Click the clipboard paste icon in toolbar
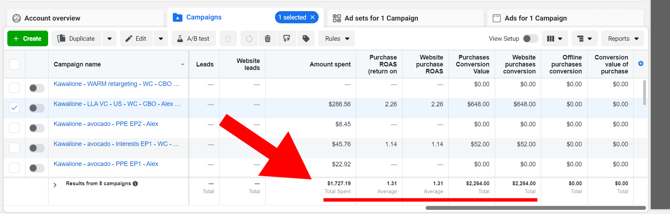Viewport: 670px width, 214px height. tap(228, 39)
